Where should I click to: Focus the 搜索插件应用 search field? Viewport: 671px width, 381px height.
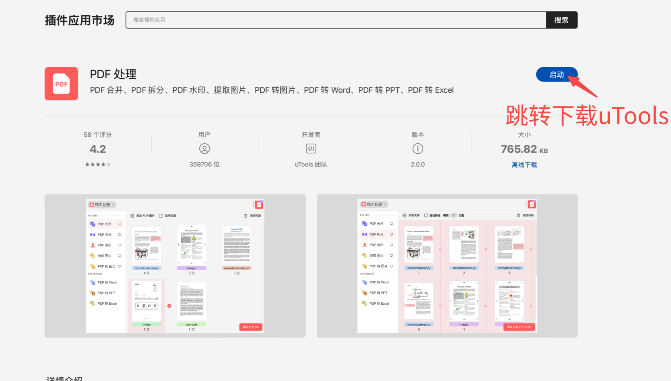[336, 20]
